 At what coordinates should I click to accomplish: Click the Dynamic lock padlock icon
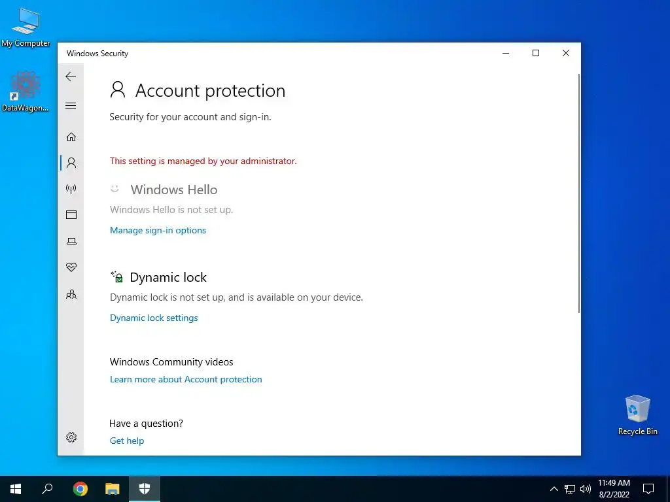(116, 276)
